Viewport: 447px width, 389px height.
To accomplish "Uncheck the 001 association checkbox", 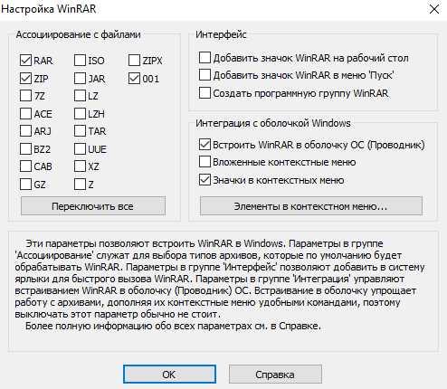I will coord(134,79).
